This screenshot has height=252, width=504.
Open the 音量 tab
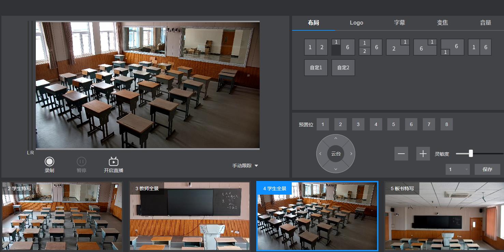pyautogui.click(x=485, y=23)
